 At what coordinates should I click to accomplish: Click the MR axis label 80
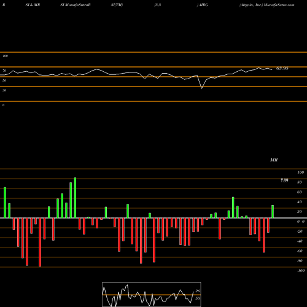tap(300, 182)
